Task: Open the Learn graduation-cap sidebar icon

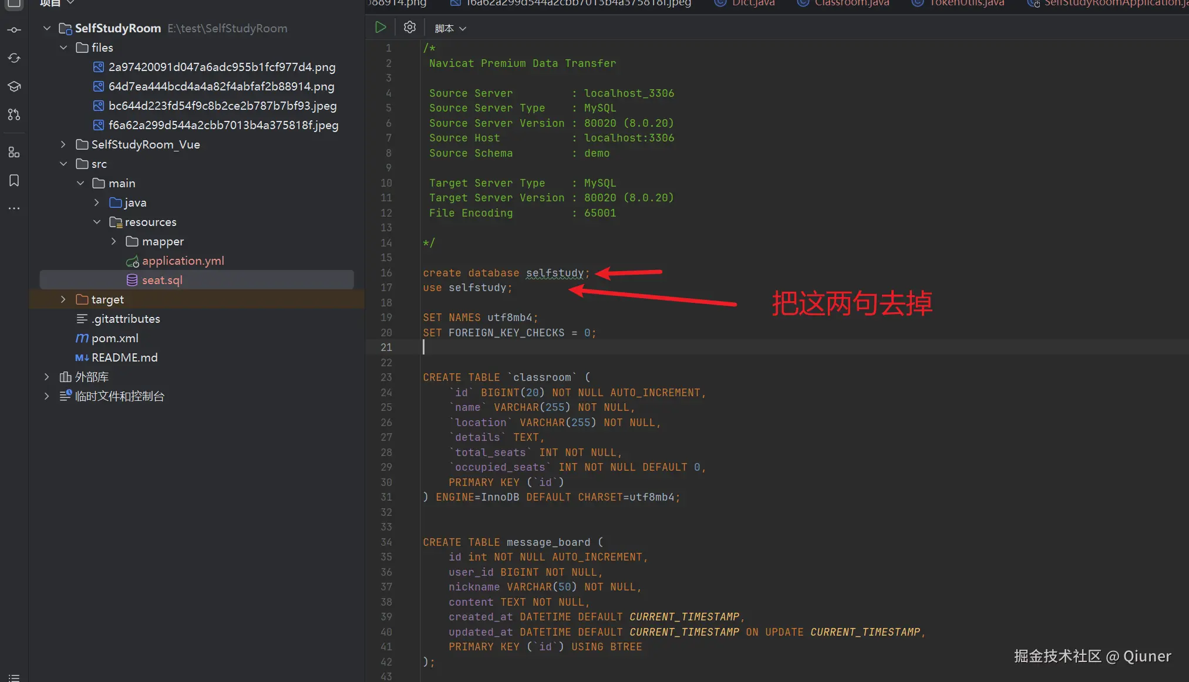Action: 14,86
